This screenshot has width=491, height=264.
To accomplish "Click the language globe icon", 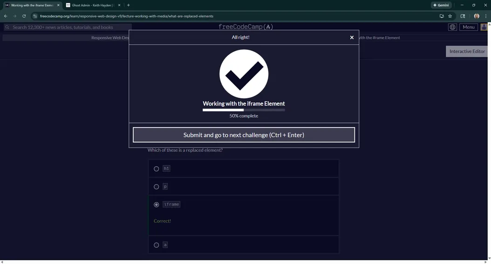I will click(452, 27).
